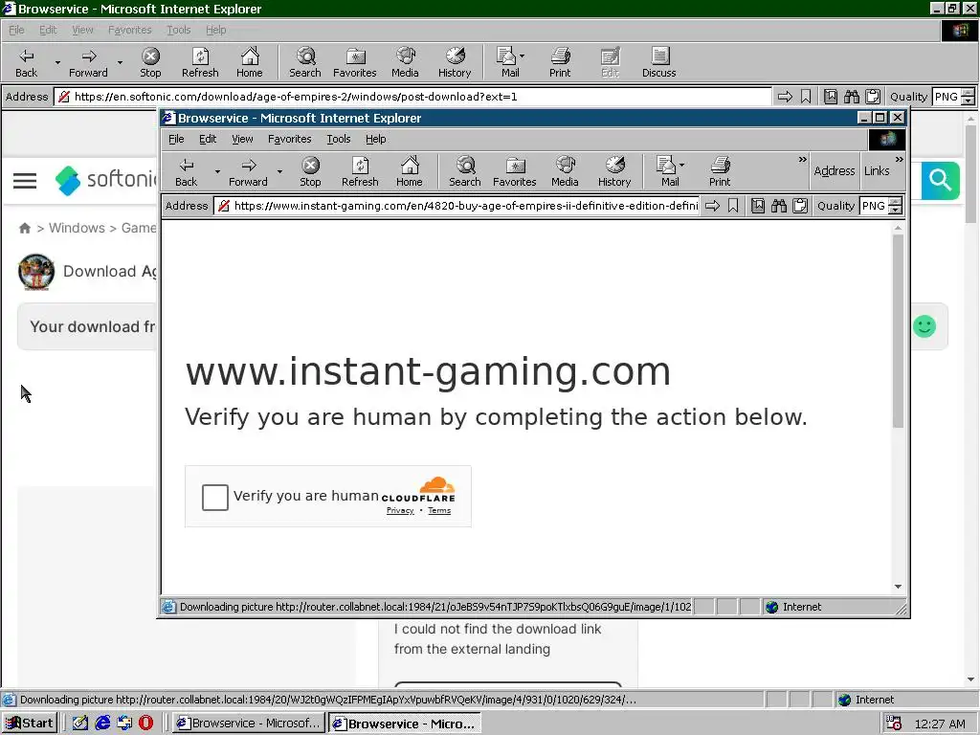
Task: Click Back in the front window toolbar
Action: point(186,172)
